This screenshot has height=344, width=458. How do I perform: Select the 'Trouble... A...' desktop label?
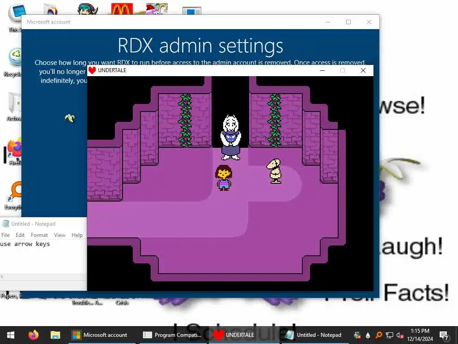click(x=87, y=302)
